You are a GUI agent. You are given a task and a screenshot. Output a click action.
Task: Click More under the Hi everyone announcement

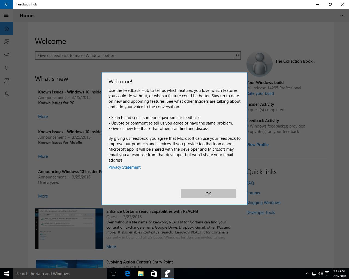[x=43, y=196]
